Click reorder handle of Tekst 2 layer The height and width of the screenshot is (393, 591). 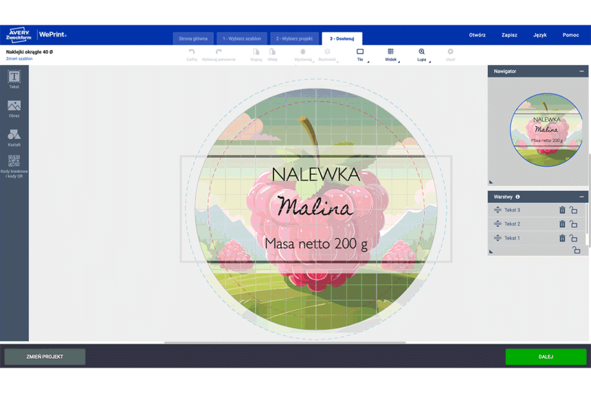(498, 224)
